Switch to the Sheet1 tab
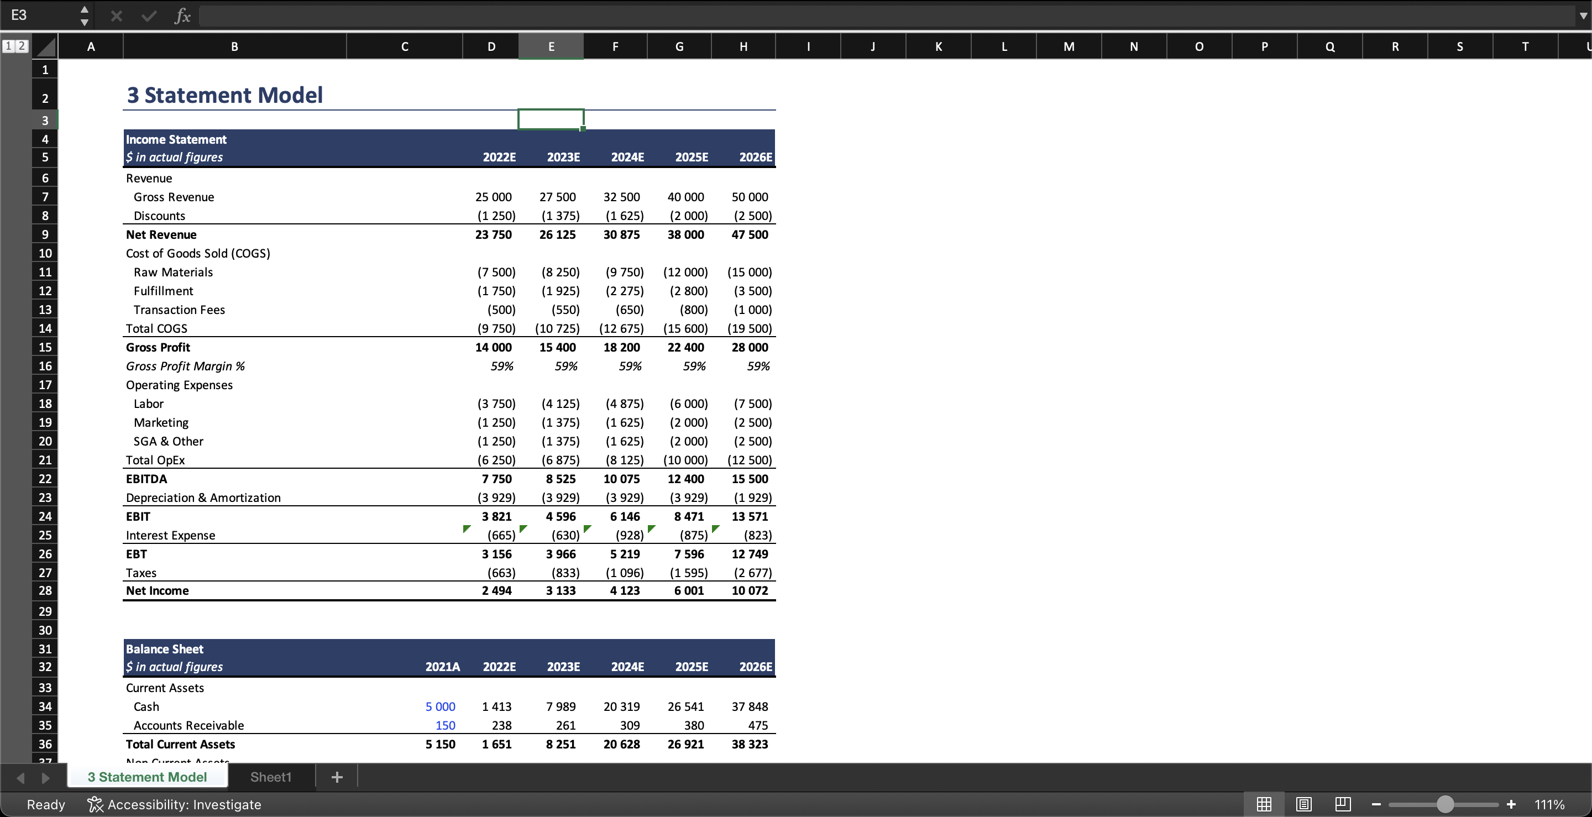The height and width of the screenshot is (817, 1592). (x=271, y=777)
